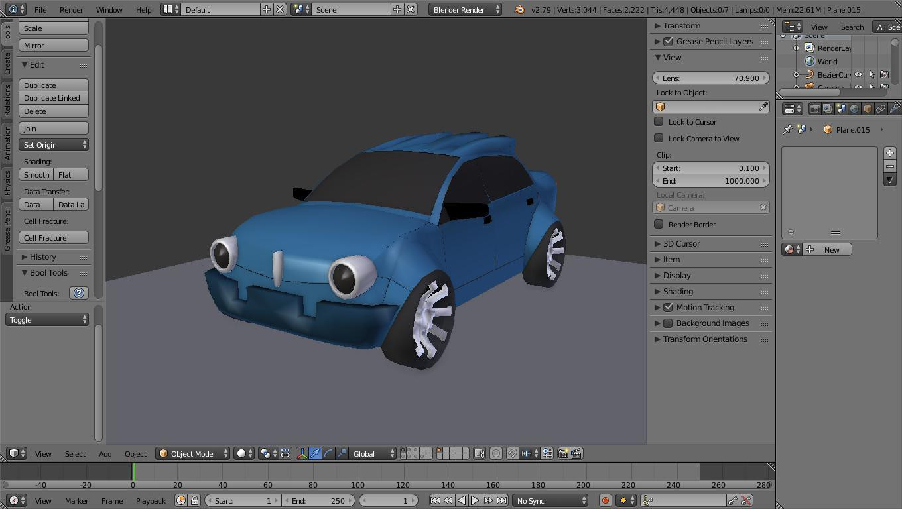This screenshot has height=509, width=902.
Task: Uncheck the Motion Tracking checkbox
Action: 668,308
